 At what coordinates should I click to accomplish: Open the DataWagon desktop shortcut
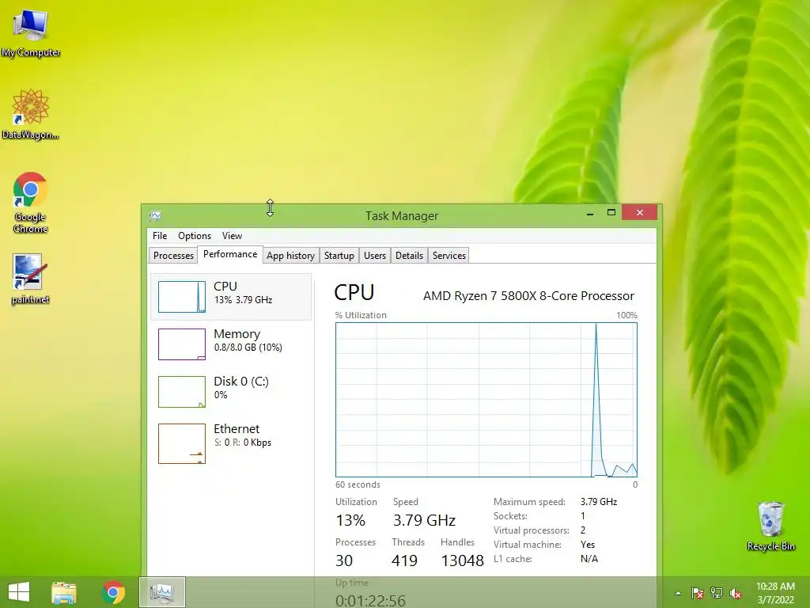point(31,114)
